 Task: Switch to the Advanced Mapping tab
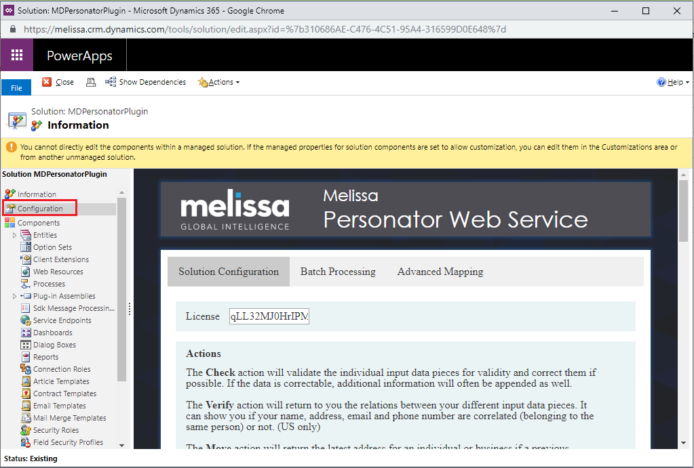(x=440, y=272)
